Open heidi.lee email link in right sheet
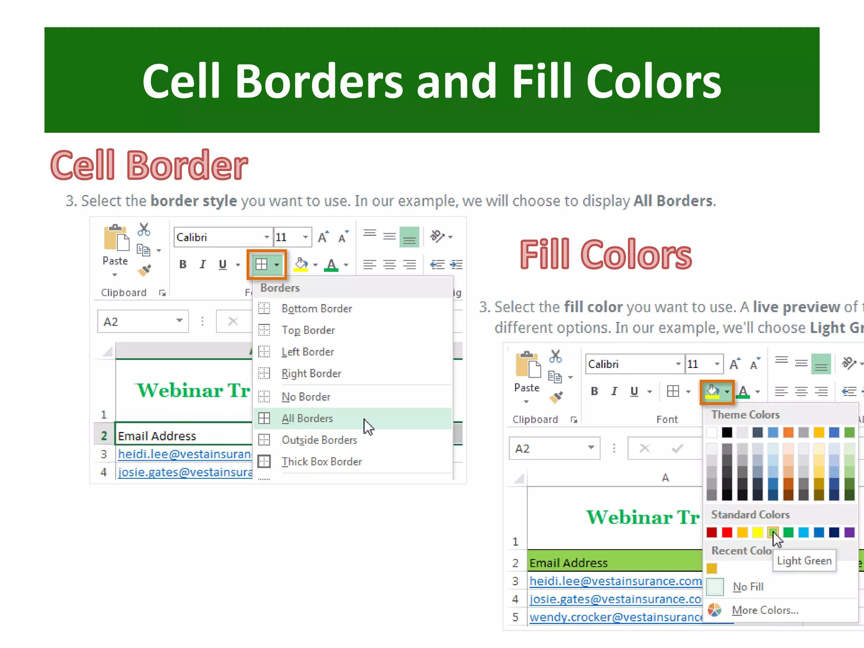 click(615, 581)
